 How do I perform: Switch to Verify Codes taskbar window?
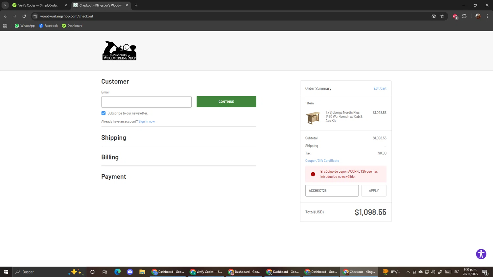click(206, 272)
